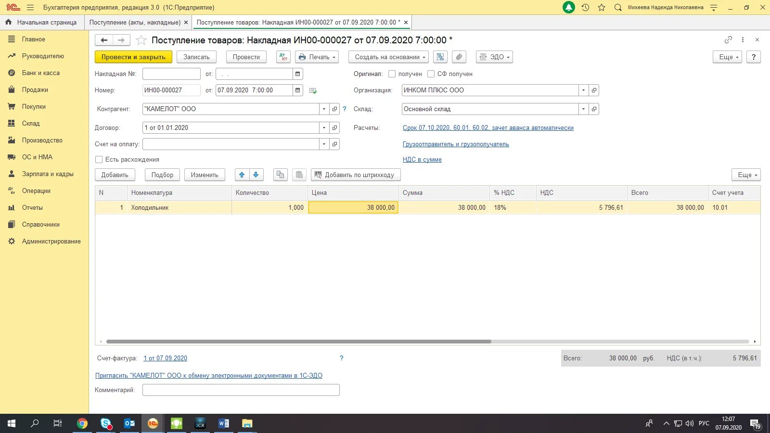Open payment invoice card icon
The image size is (770, 433).
335,144
